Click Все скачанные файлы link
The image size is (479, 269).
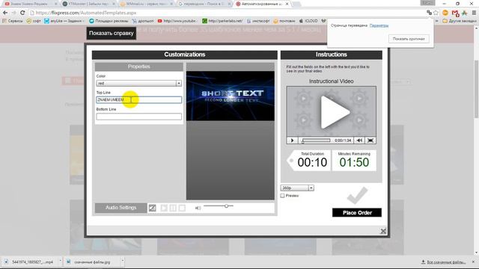(444, 262)
